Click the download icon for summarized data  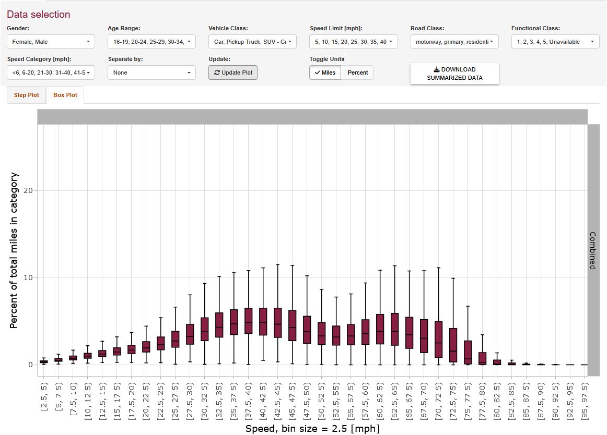(x=437, y=69)
